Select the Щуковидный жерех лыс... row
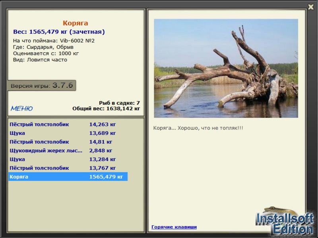 coord(68,150)
